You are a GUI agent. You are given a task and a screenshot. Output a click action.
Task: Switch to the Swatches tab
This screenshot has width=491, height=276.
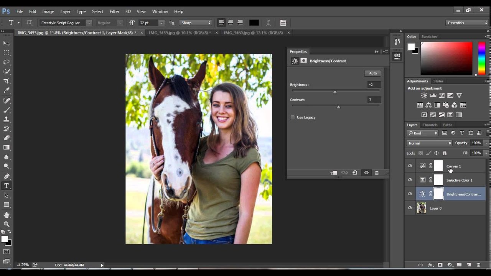point(429,37)
